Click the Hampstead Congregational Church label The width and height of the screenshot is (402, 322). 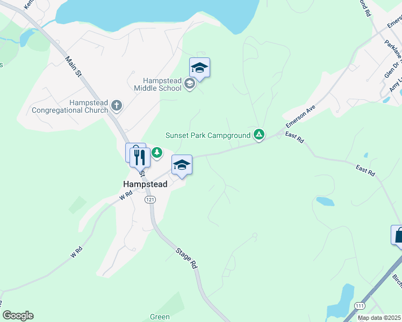pyautogui.click(x=70, y=106)
